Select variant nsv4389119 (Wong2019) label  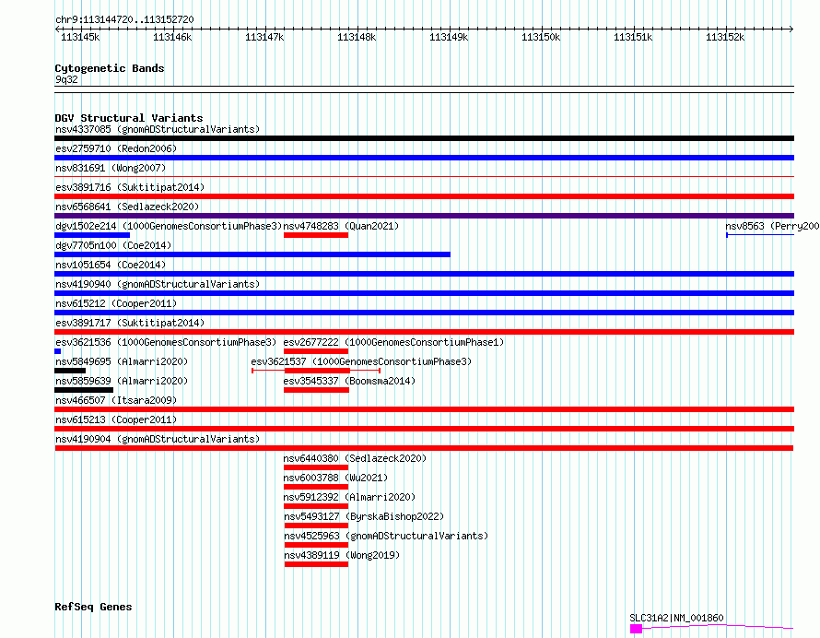[342, 555]
